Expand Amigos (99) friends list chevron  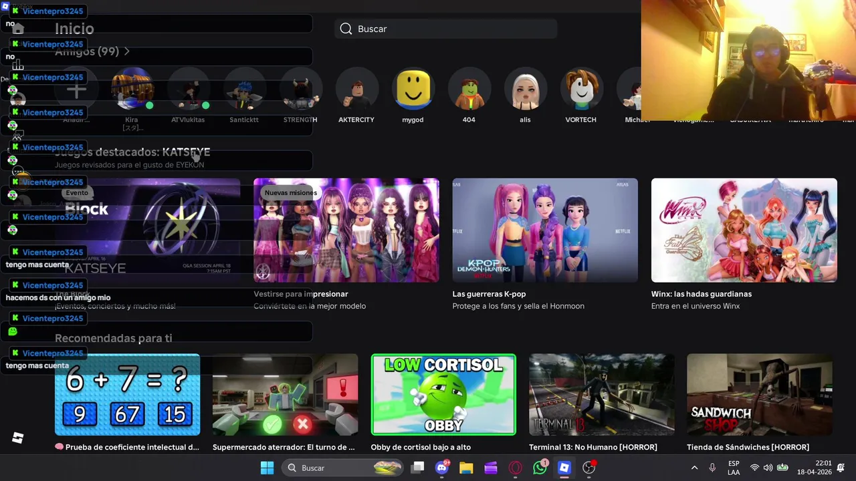tap(126, 51)
